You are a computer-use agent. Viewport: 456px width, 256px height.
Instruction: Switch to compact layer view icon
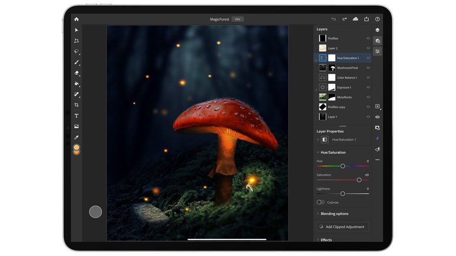click(377, 30)
